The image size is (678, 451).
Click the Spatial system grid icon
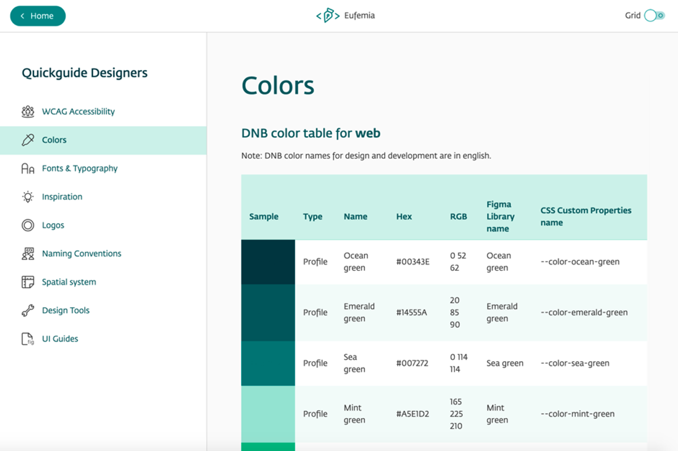[28, 282]
